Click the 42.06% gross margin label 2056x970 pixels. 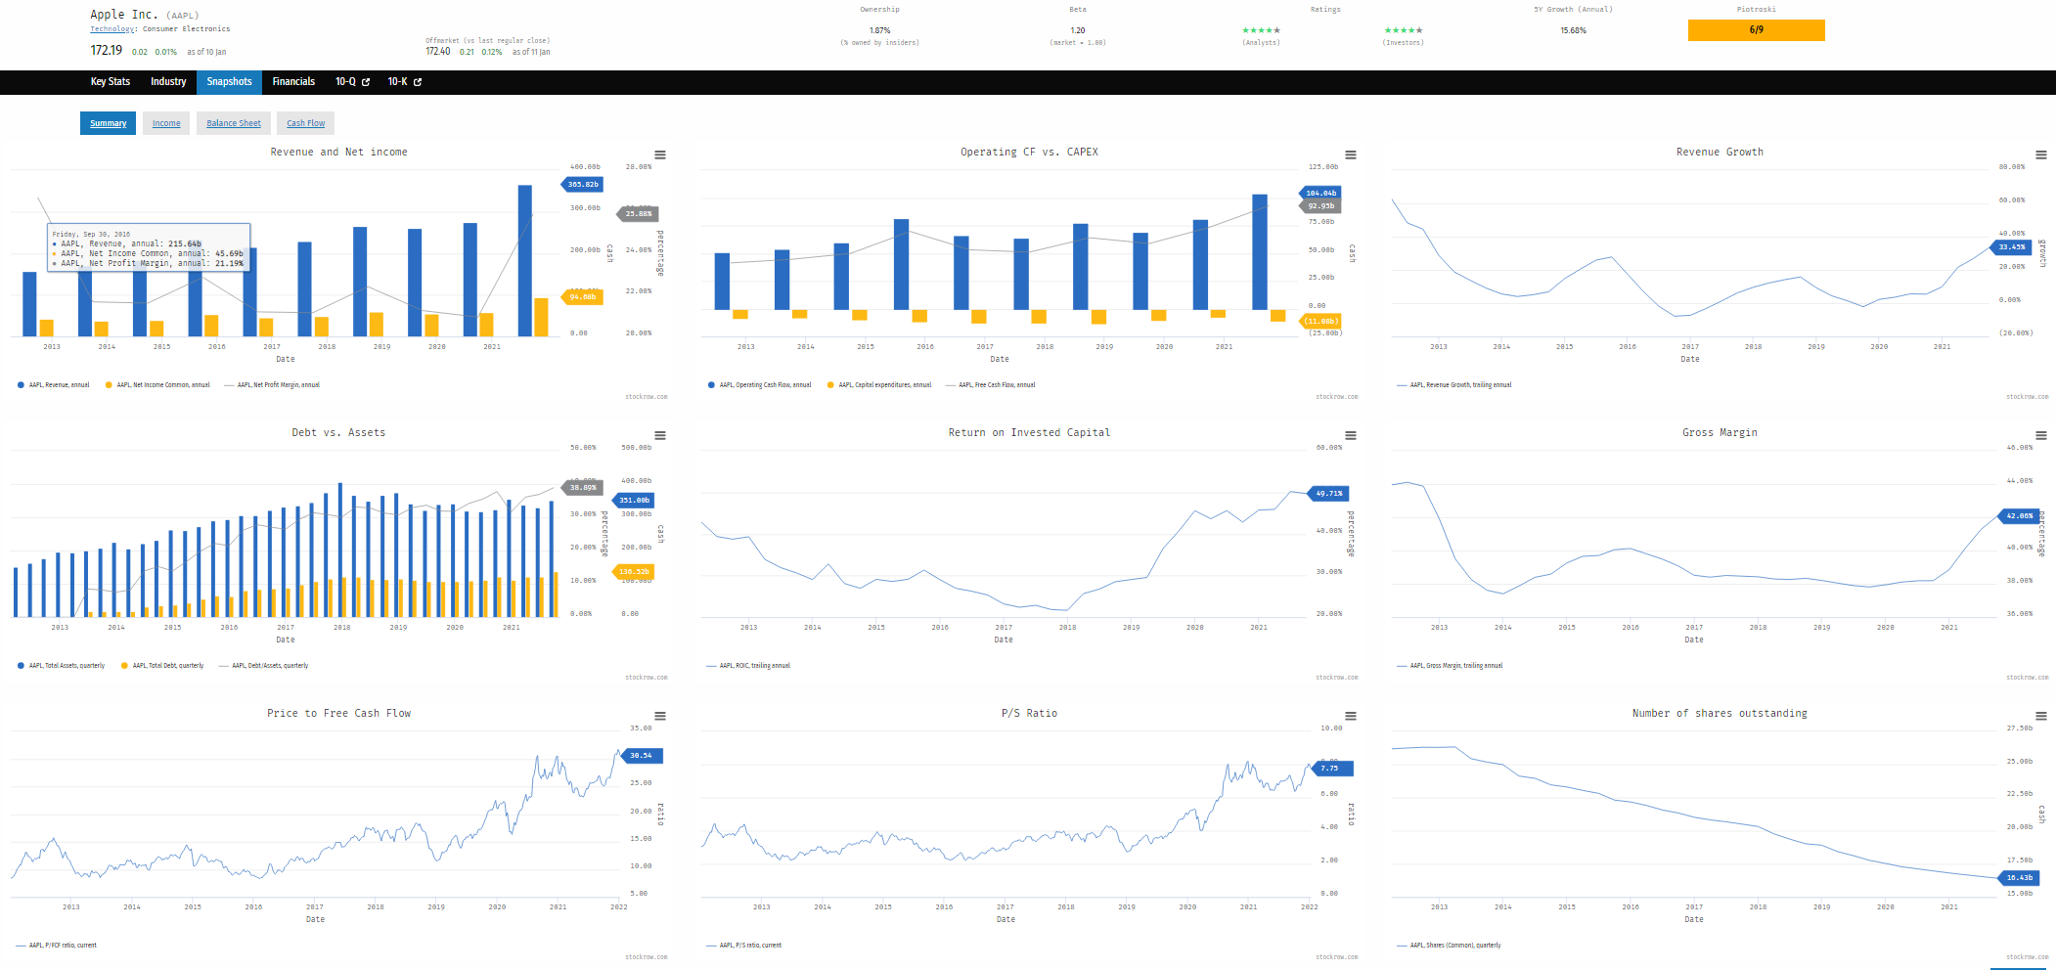[2019, 515]
